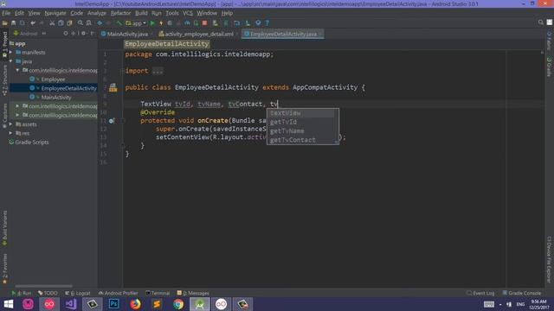This screenshot has height=311, width=554.
Task: Open Visual Studio from the taskbar
Action: (71, 304)
